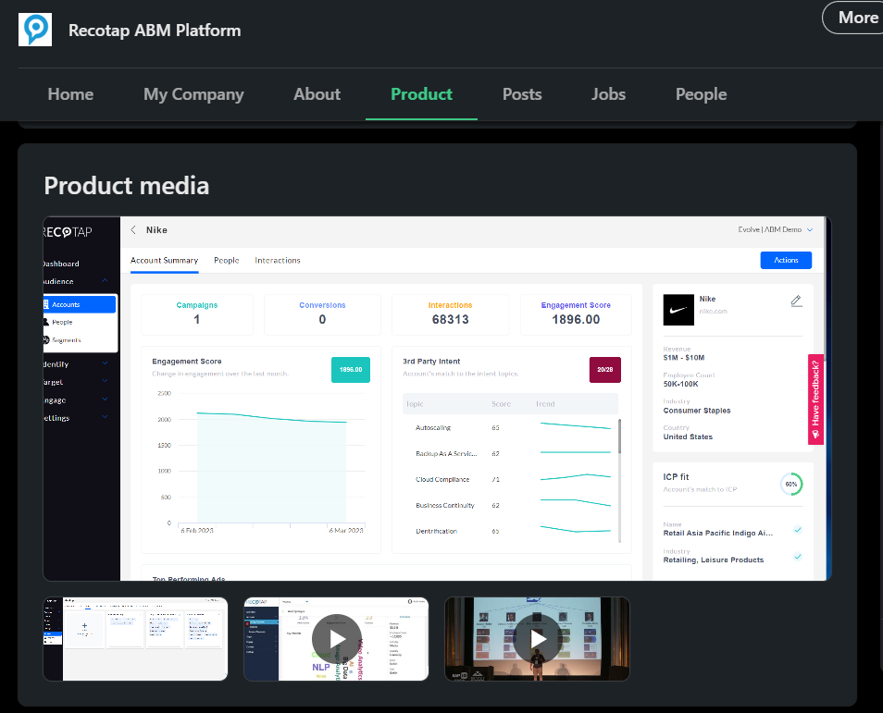Switch to the Interactions tab in dashboard
This screenshot has height=713, width=883.
(277, 261)
